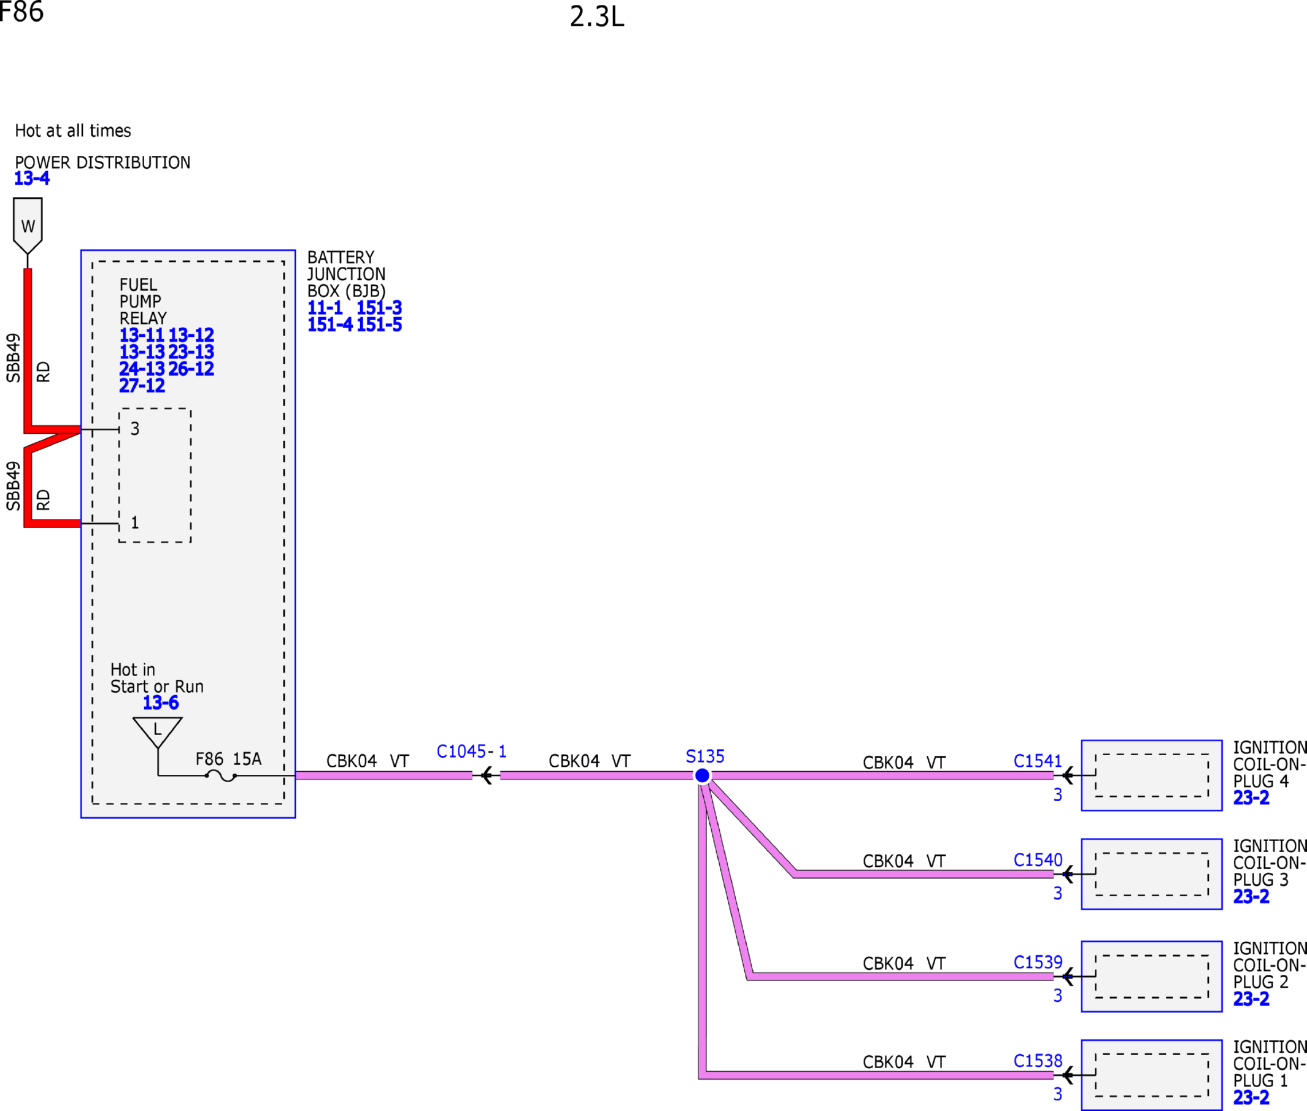The height and width of the screenshot is (1111, 1307).
Task: Click connector label C1538
Action: [1038, 1061]
